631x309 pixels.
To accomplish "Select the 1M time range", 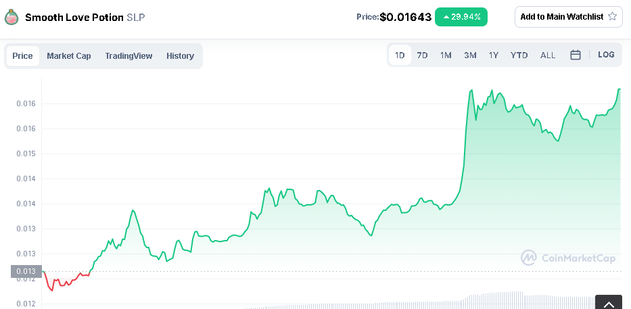I will [446, 55].
